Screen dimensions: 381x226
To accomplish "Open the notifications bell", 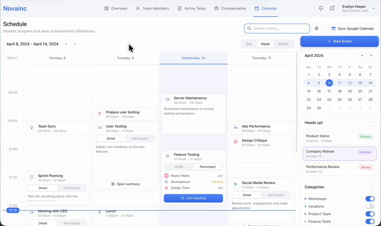I will click(x=321, y=8).
